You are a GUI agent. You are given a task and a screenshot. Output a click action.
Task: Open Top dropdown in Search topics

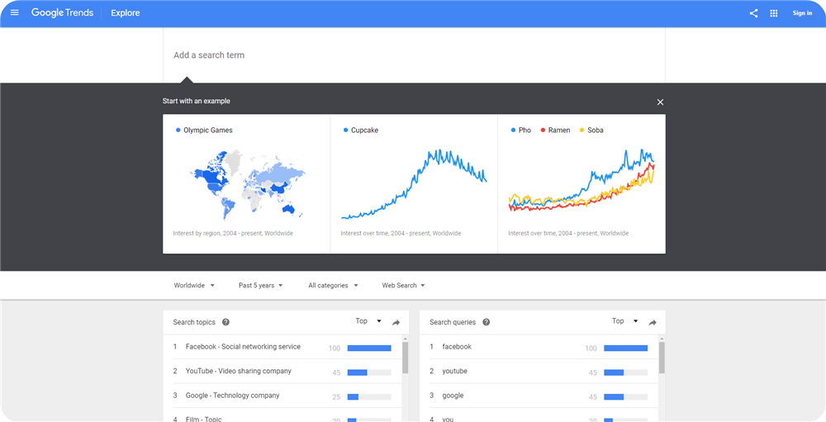click(368, 321)
